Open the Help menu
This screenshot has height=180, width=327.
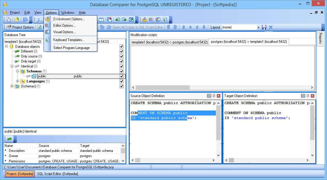click(82, 13)
